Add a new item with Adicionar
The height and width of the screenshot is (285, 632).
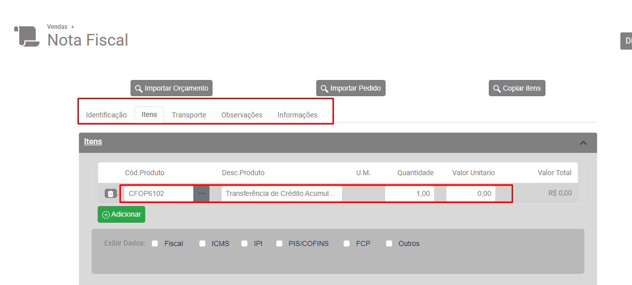[121, 214]
